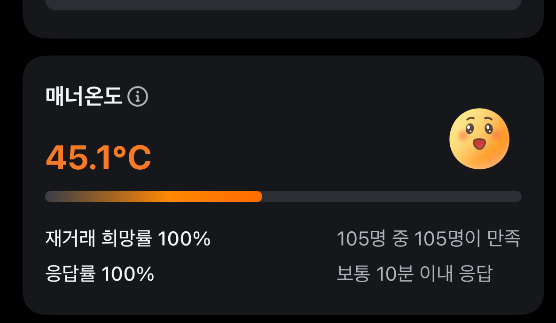This screenshot has width=556, height=323.
Task: Click the 매너온도 heading text
Action: tap(84, 96)
